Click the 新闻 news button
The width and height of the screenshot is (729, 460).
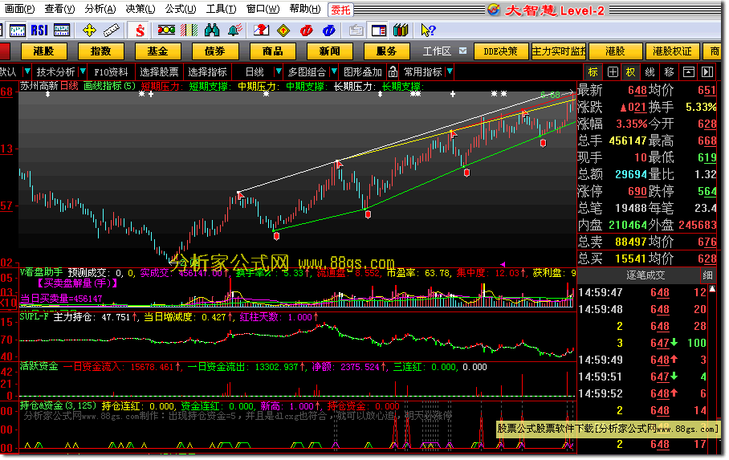[330, 51]
